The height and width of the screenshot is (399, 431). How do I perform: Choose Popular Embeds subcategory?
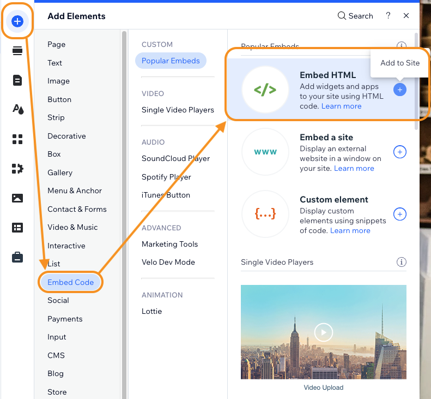click(x=171, y=61)
